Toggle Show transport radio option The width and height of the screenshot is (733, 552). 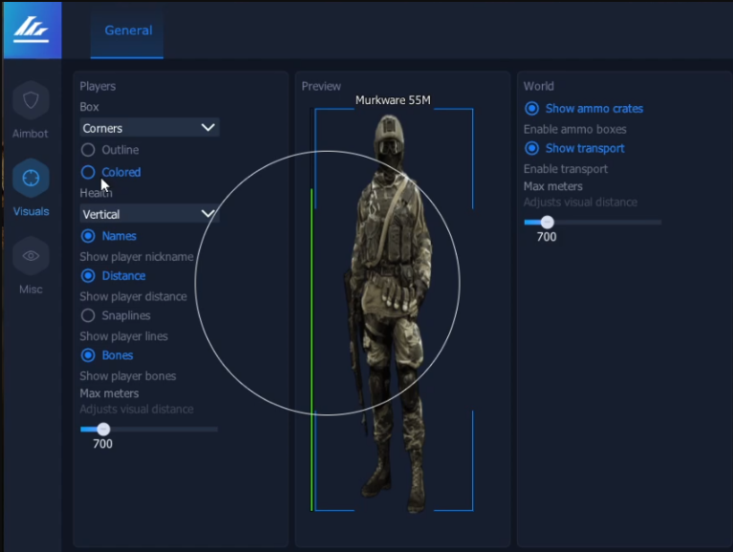(x=531, y=148)
